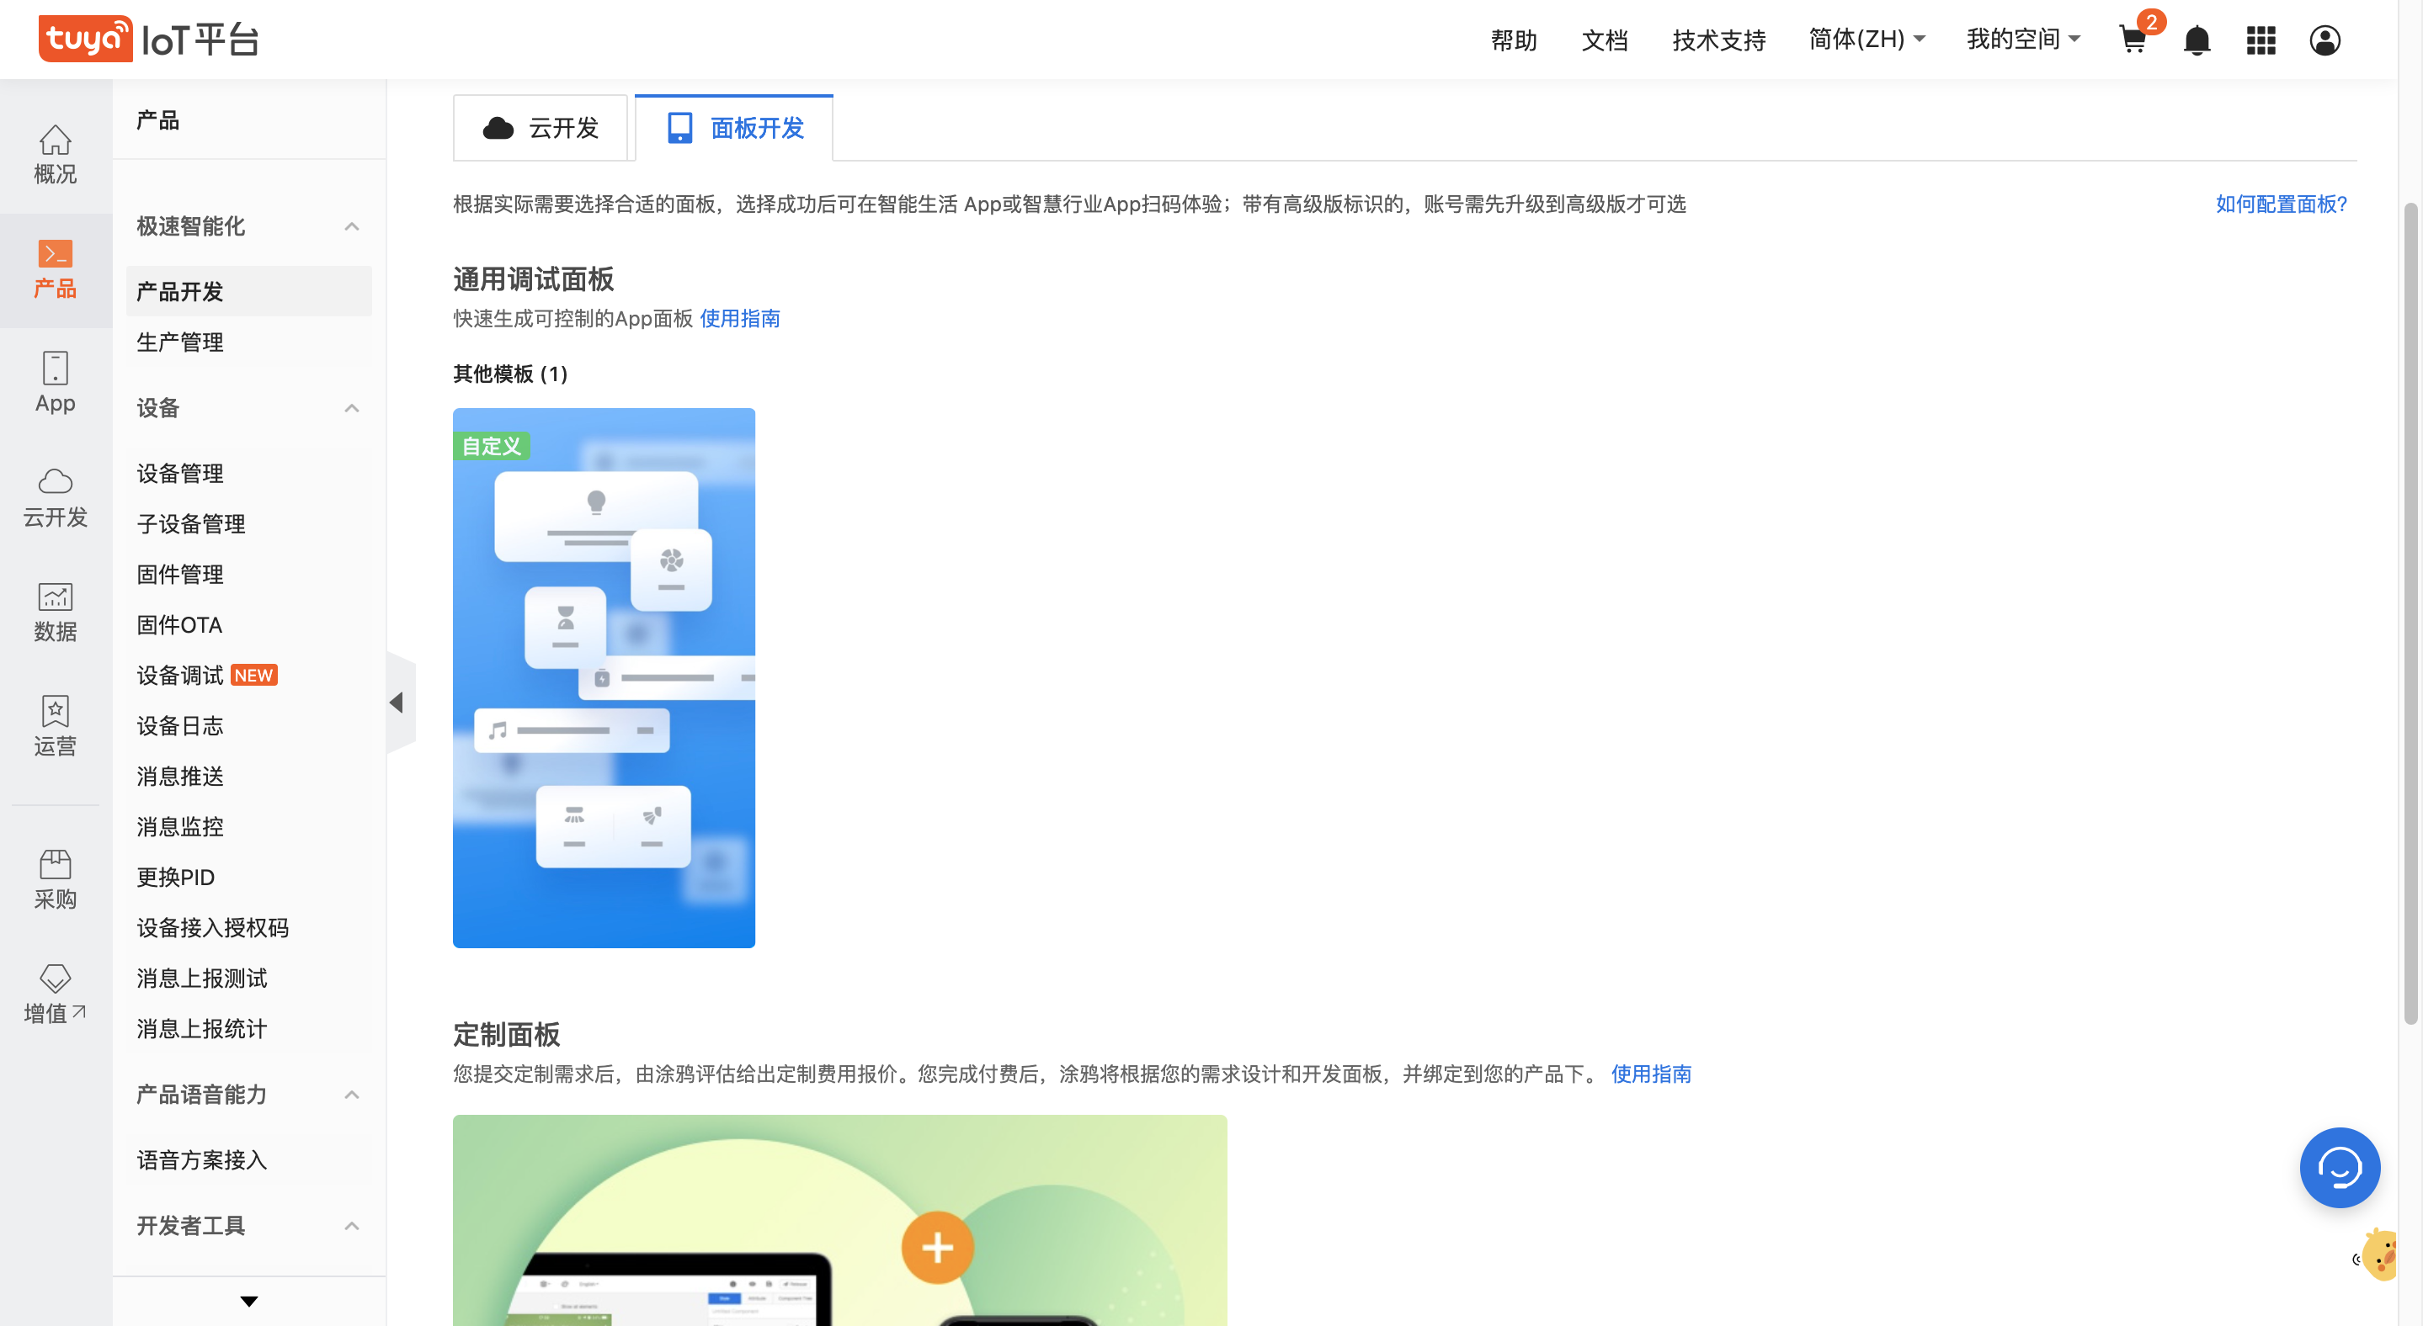
Task: Collapse the 极速智能化 menu group
Action: 351,226
